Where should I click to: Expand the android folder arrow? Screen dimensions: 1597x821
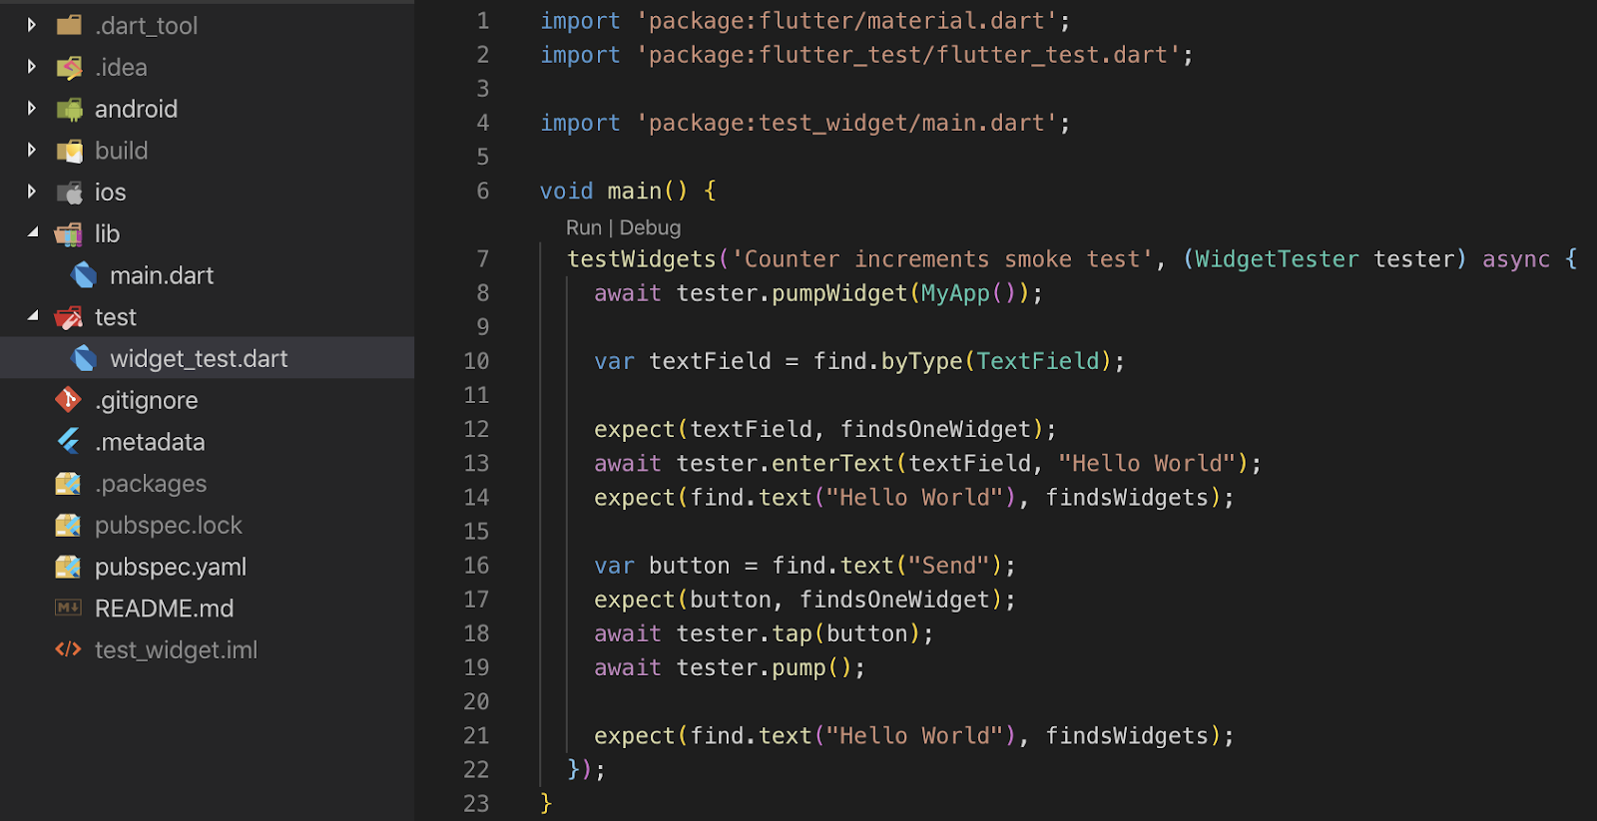(x=32, y=108)
